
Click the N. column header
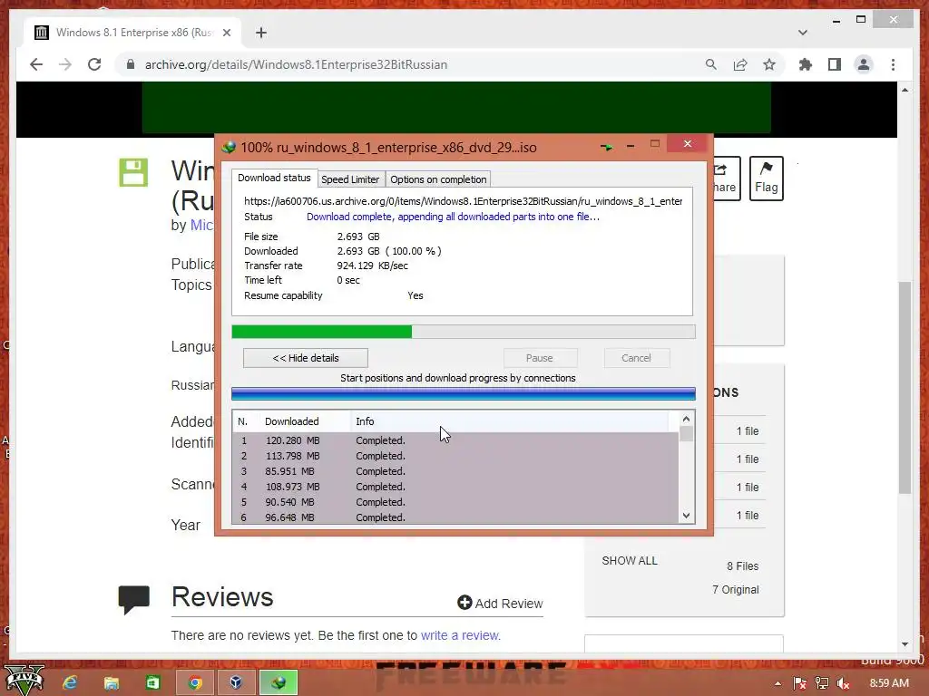click(243, 421)
